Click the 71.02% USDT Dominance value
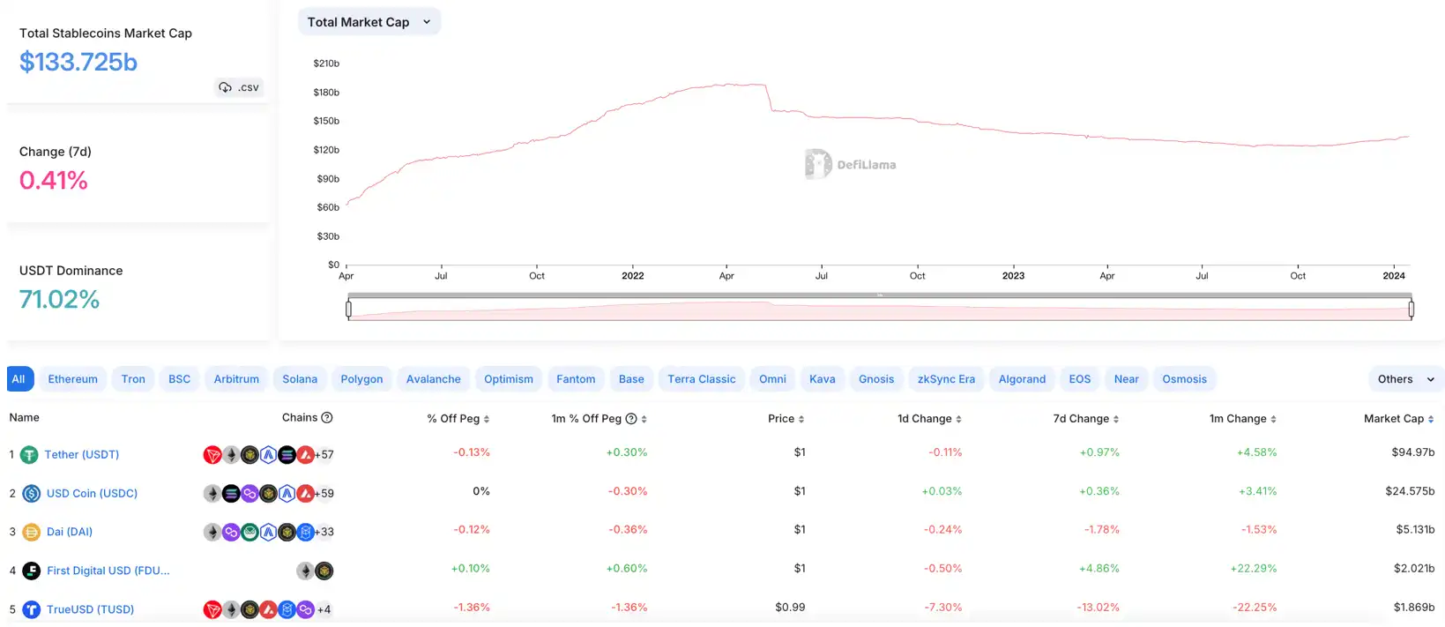 (60, 300)
